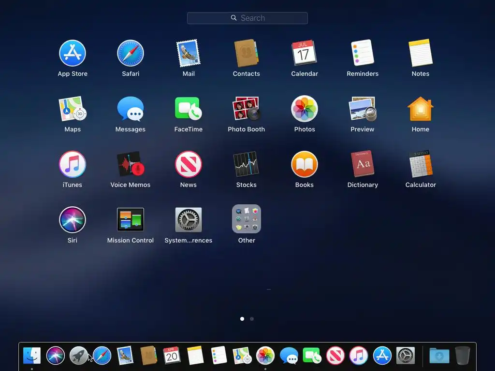
Task: Open Calendar showing JUL 17
Action: [304, 53]
